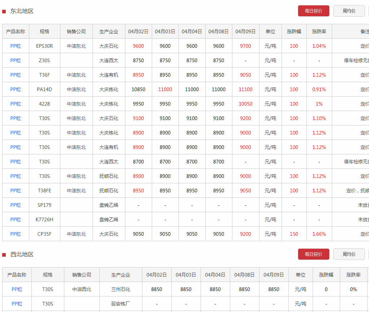Screen dimensions: 369x312
Task: Click 0% change rate in 兰州石化 row
Action: (353, 289)
